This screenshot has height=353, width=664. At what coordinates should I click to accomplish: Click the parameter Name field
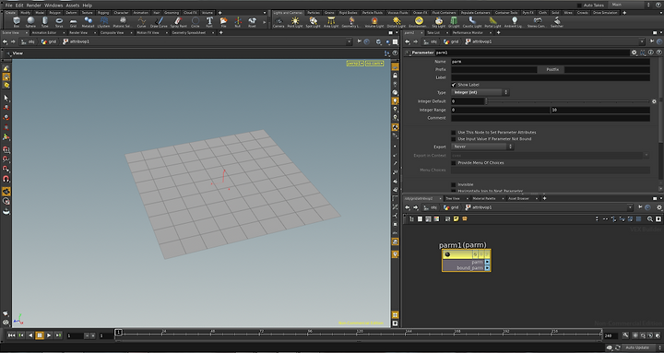click(x=550, y=62)
